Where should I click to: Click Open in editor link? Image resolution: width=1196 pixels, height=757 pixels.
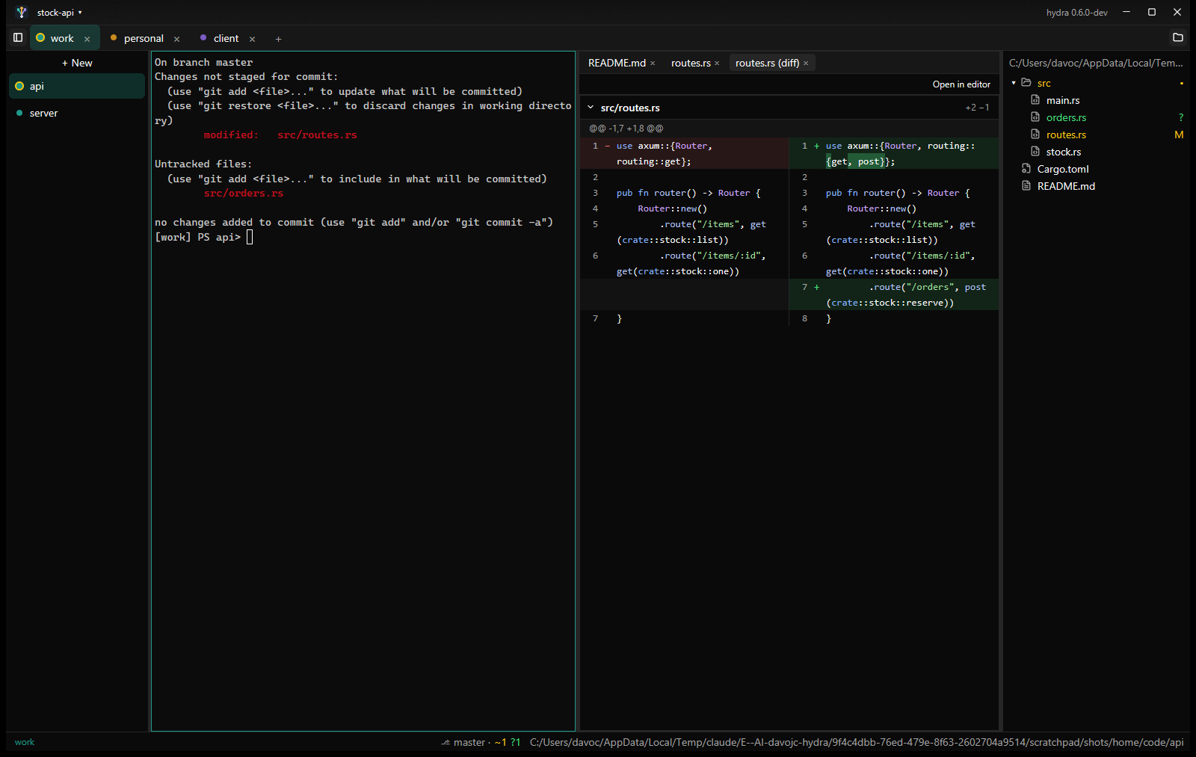(x=961, y=84)
